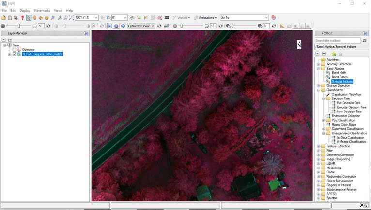Select the Fly four-arrow tool

click(41, 18)
